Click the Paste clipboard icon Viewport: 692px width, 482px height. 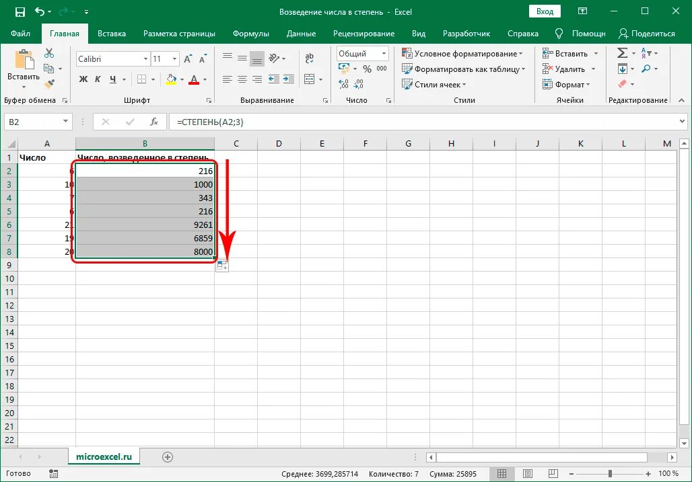click(x=24, y=60)
